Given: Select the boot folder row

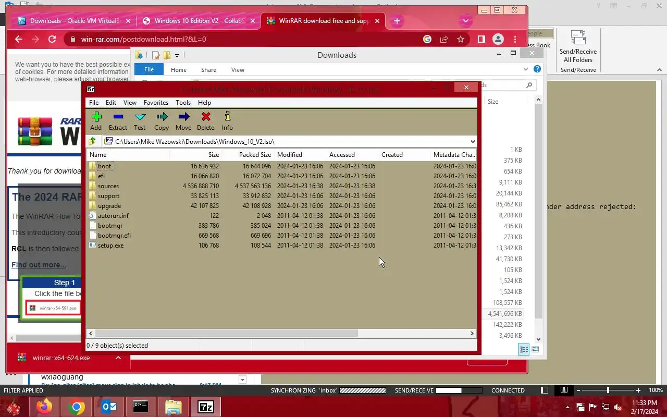Looking at the screenshot, I should click(281, 166).
